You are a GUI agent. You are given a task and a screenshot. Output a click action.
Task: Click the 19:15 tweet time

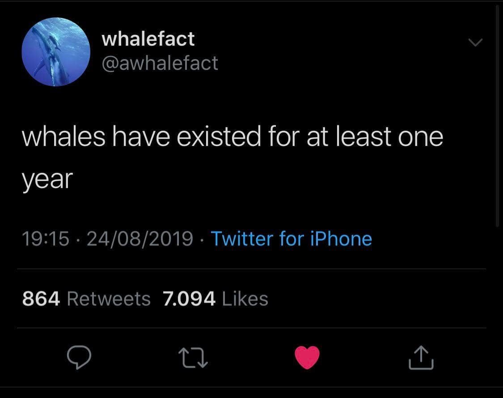[x=46, y=239]
